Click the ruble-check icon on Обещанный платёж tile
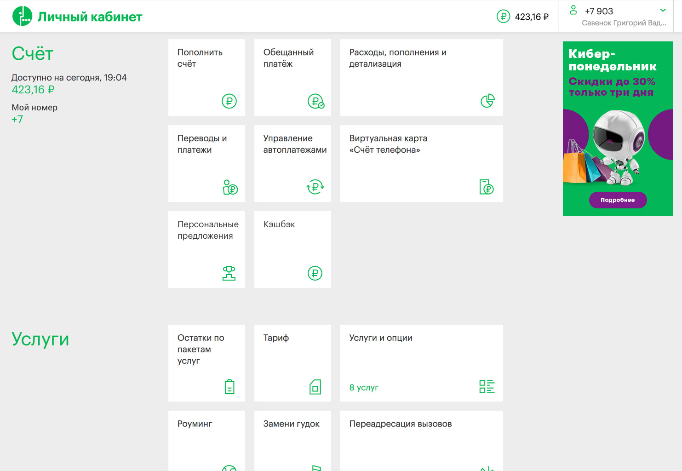 click(315, 101)
